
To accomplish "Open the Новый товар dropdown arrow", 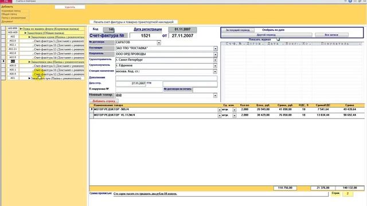I will point(215,96).
